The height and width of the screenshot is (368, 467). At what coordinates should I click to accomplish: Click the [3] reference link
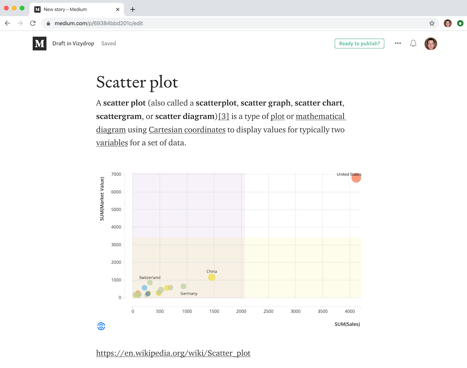click(224, 116)
